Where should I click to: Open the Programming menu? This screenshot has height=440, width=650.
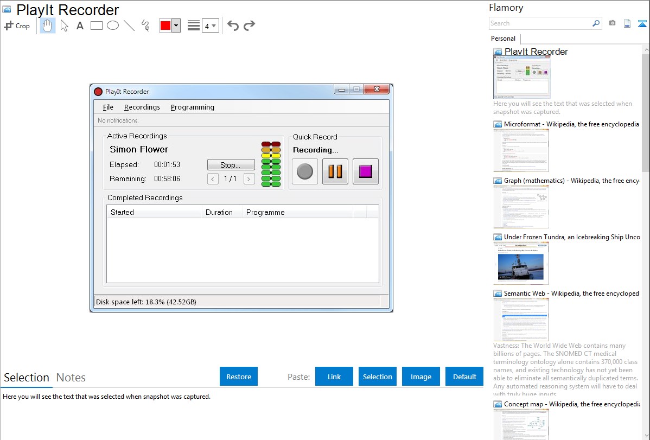pyautogui.click(x=193, y=107)
